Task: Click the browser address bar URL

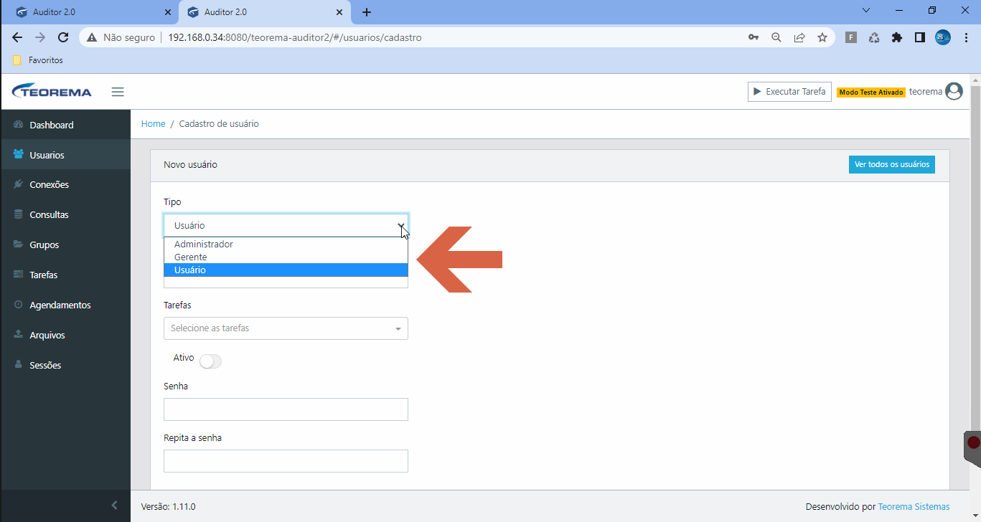Action: (295, 37)
